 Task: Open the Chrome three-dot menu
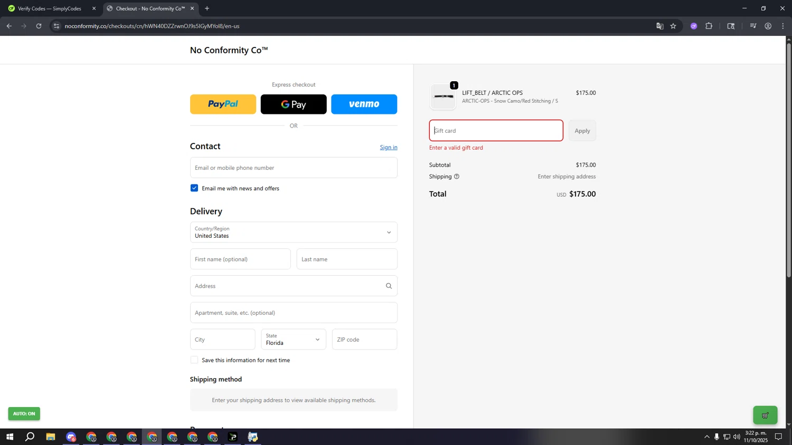782,26
